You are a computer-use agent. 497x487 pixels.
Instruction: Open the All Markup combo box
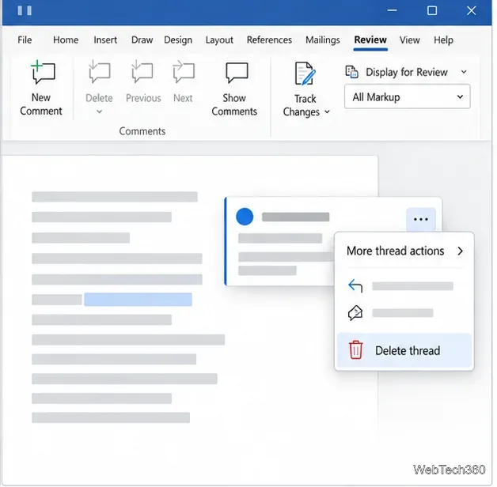[x=408, y=96]
